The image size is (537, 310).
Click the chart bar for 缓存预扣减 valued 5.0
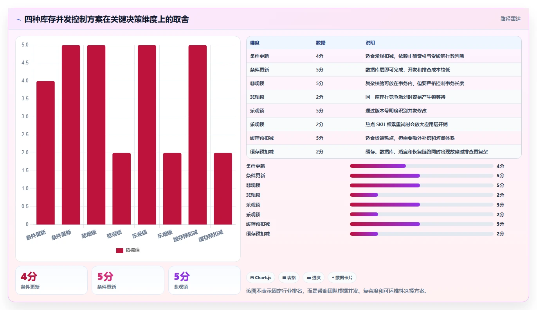tap(198, 135)
